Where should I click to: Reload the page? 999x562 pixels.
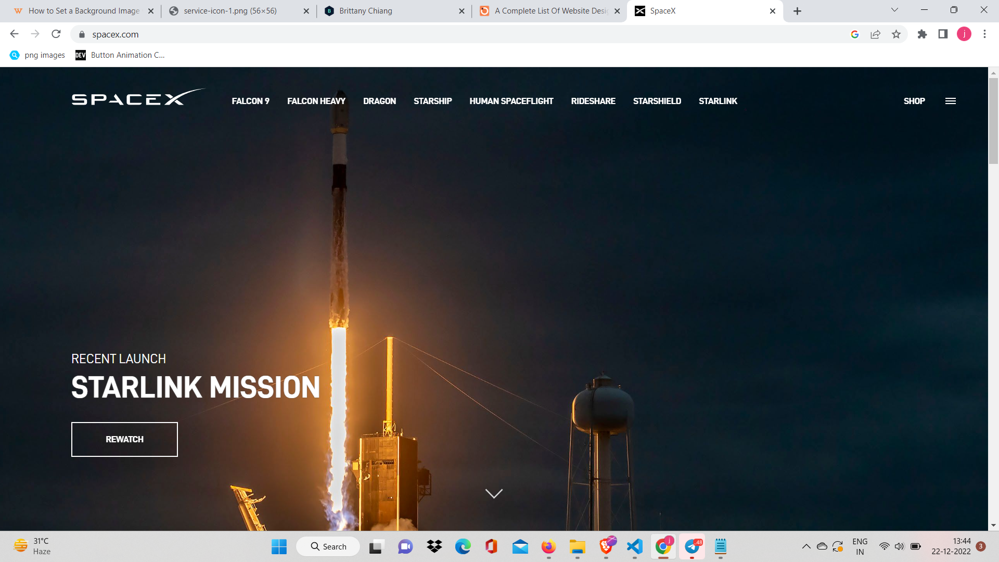(56, 34)
